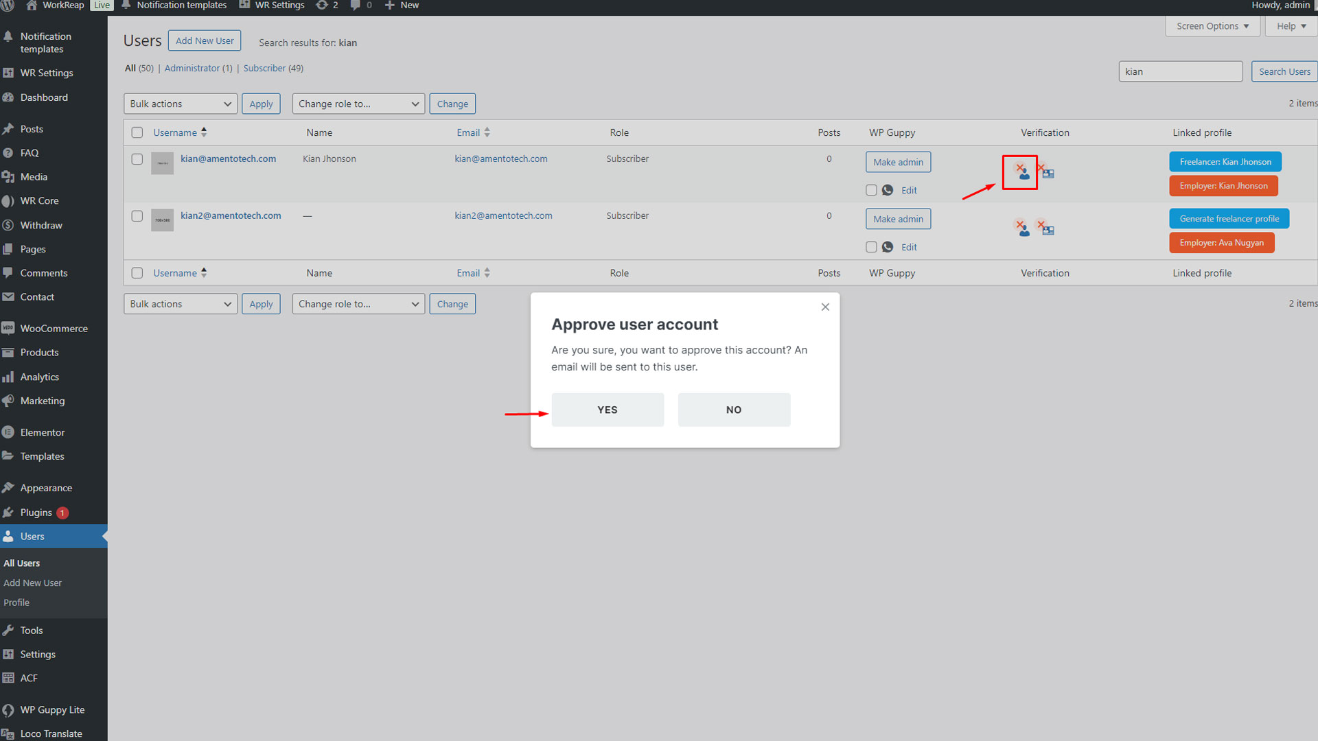Open Plugins in the sidebar

coord(36,513)
